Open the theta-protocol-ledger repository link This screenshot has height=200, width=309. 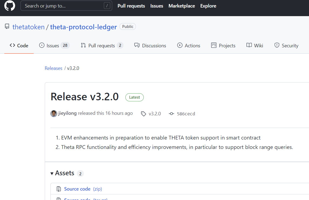pos(83,27)
